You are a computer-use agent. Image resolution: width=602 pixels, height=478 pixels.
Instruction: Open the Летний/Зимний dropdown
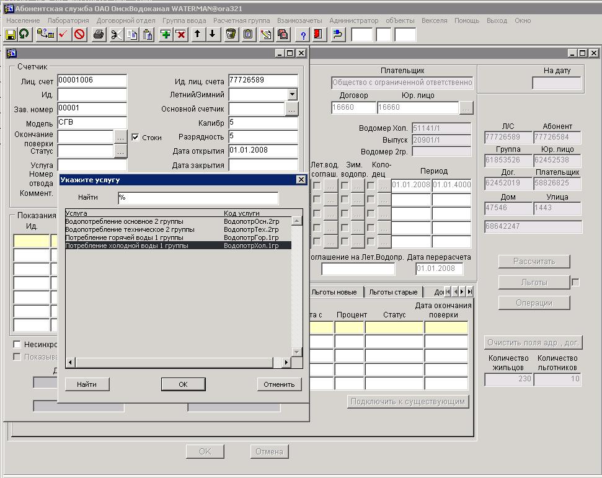[x=292, y=95]
